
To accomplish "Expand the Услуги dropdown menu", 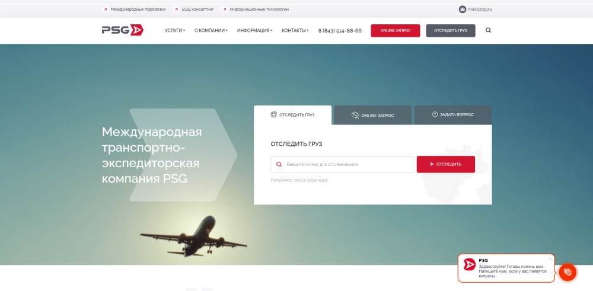I will coord(175,31).
